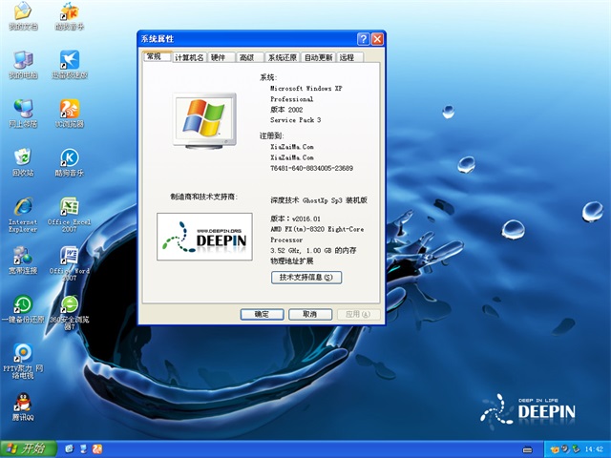
Task: Open the 酷狗音乐 desktop icon
Action: pyautogui.click(x=69, y=157)
